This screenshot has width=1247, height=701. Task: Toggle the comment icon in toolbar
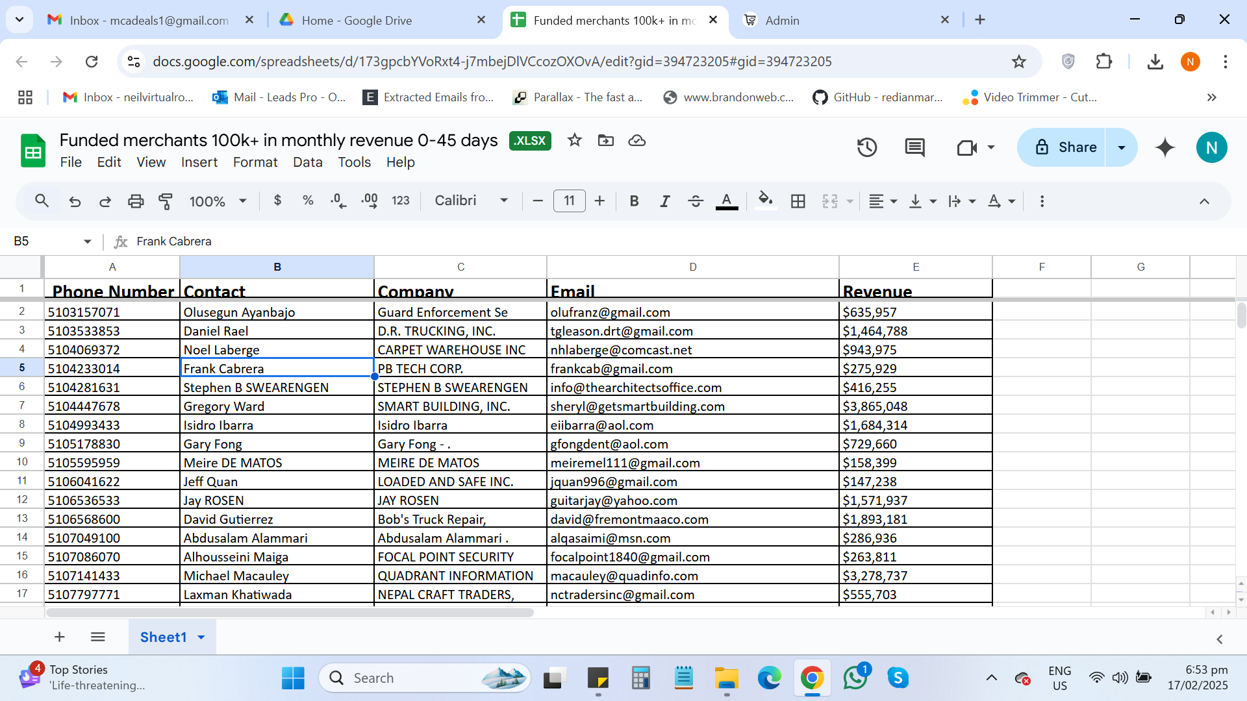point(916,146)
